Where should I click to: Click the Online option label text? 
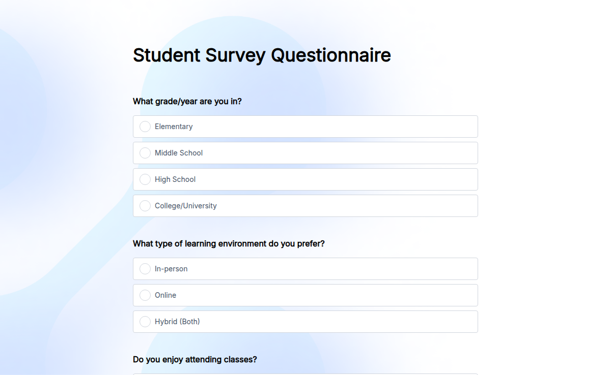[x=165, y=295]
